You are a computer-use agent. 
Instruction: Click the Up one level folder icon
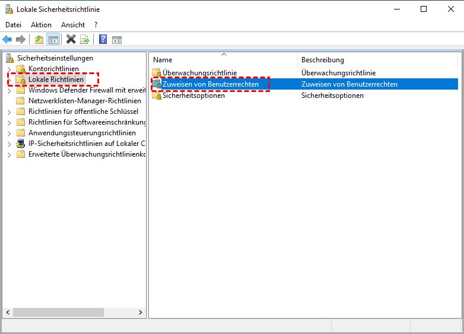(39, 40)
